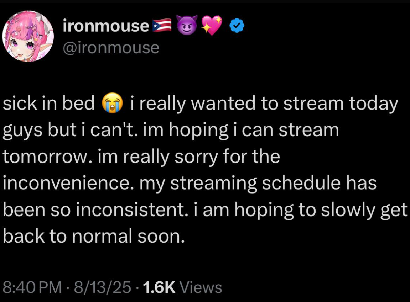
Task: Click the Views label
Action: click(201, 287)
